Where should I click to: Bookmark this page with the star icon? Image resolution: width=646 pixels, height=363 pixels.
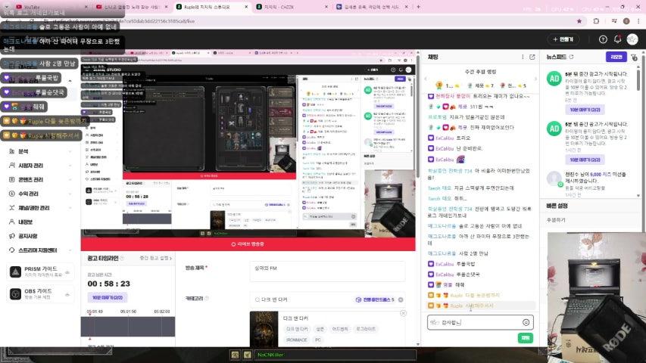(x=579, y=21)
